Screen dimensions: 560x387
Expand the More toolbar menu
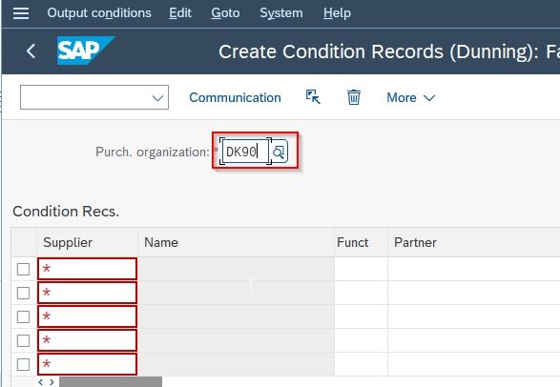pyautogui.click(x=411, y=97)
